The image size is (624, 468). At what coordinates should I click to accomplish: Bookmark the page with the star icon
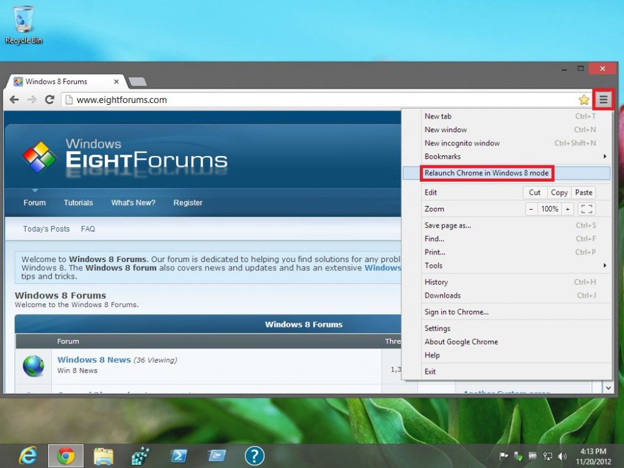click(583, 99)
